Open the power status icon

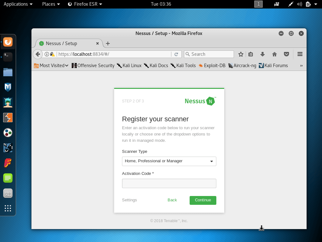[308, 4]
